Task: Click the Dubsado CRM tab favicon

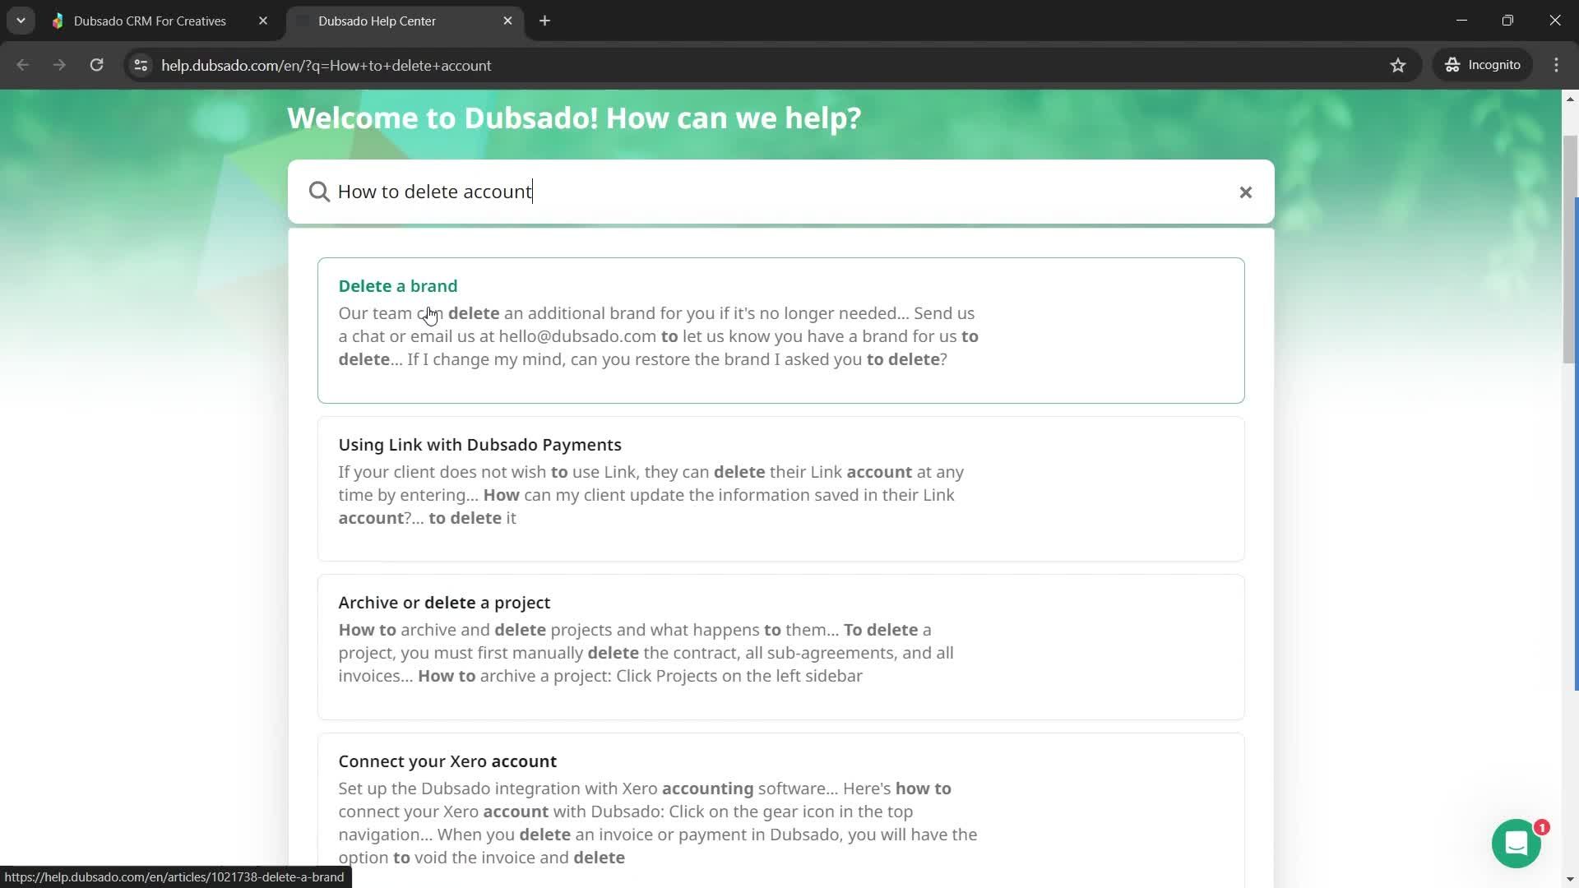Action: [58, 21]
